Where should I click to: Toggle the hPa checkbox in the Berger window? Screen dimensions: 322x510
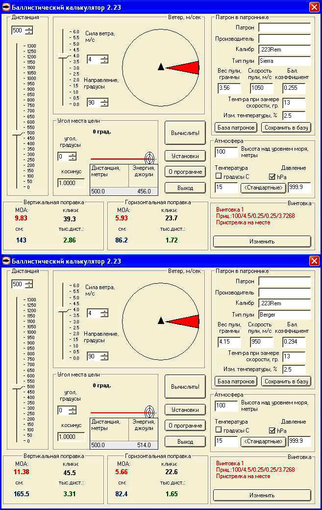click(x=272, y=430)
